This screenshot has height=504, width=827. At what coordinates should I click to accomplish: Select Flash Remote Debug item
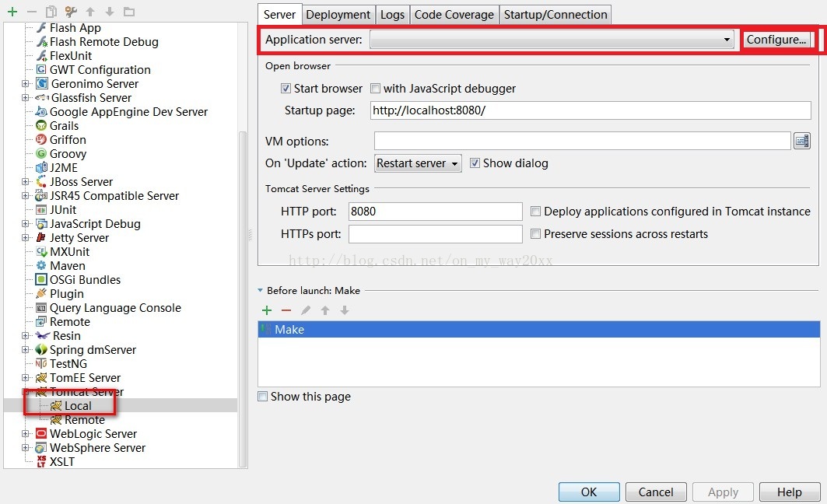(x=104, y=42)
